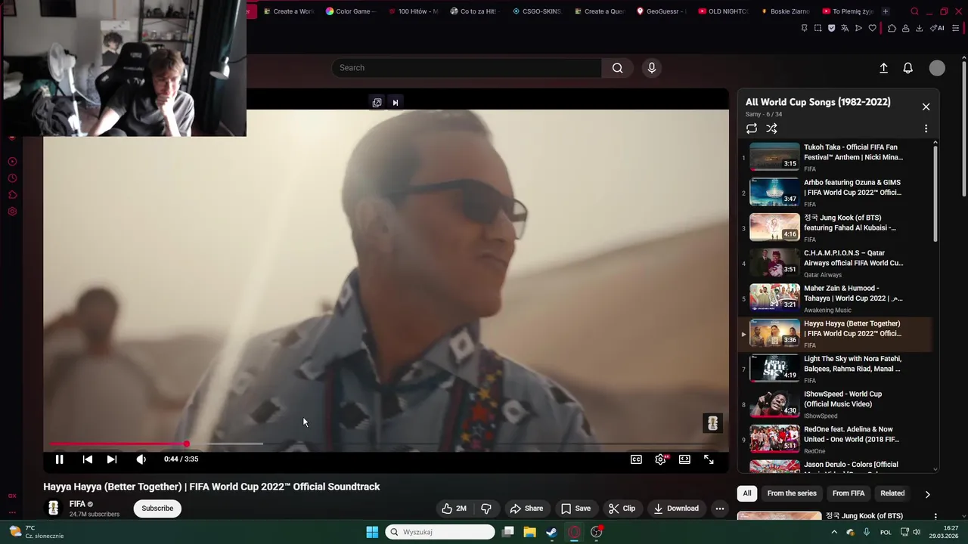968x544 pixels.
Task: Open Opera easy setup sliders icon
Action: click(x=955, y=28)
